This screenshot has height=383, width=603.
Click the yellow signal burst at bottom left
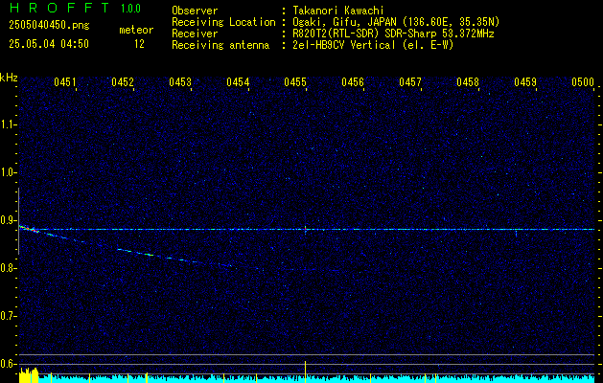(x=29, y=375)
